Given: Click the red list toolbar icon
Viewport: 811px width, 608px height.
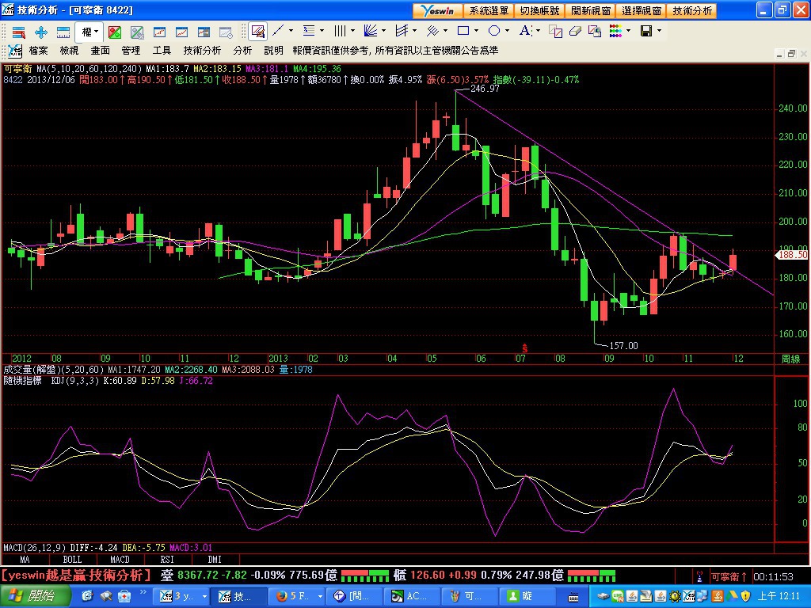Looking at the screenshot, I should pos(19,32).
